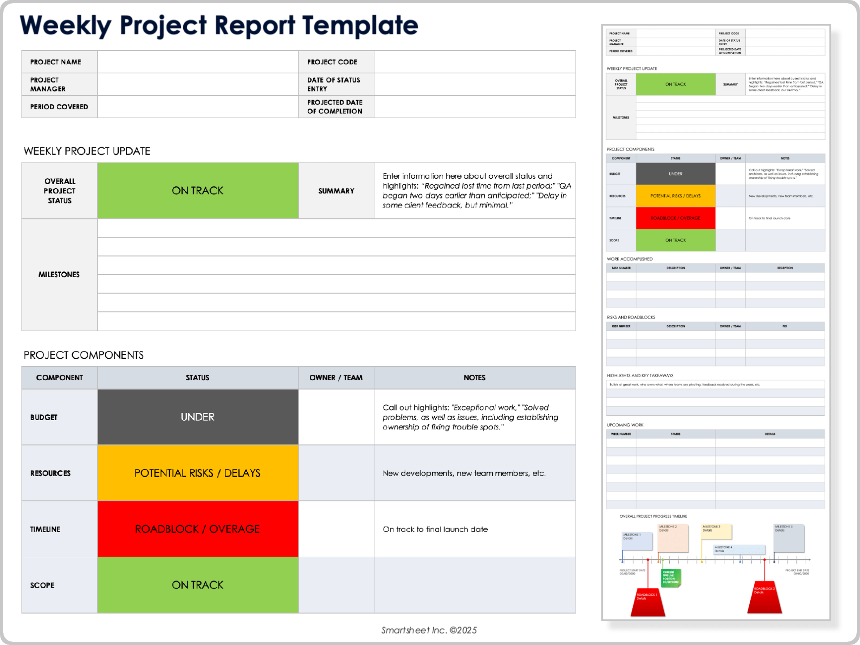Click the PROJECTED DATE OF COMPLETION field
This screenshot has width=860, height=645.
[475, 107]
